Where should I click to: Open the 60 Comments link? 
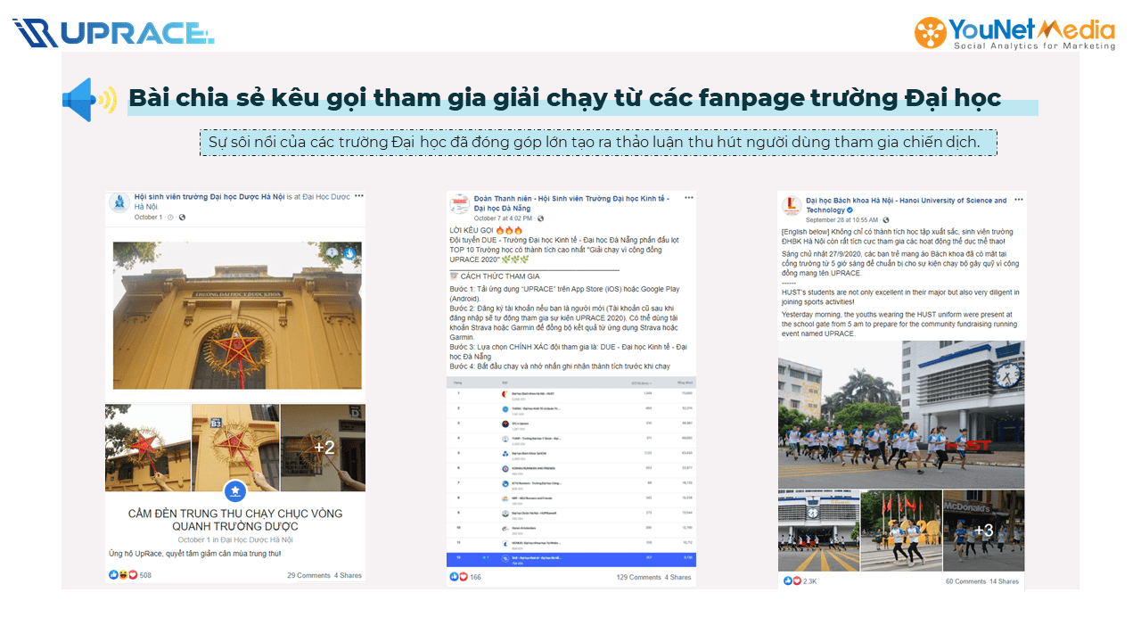pos(966,581)
